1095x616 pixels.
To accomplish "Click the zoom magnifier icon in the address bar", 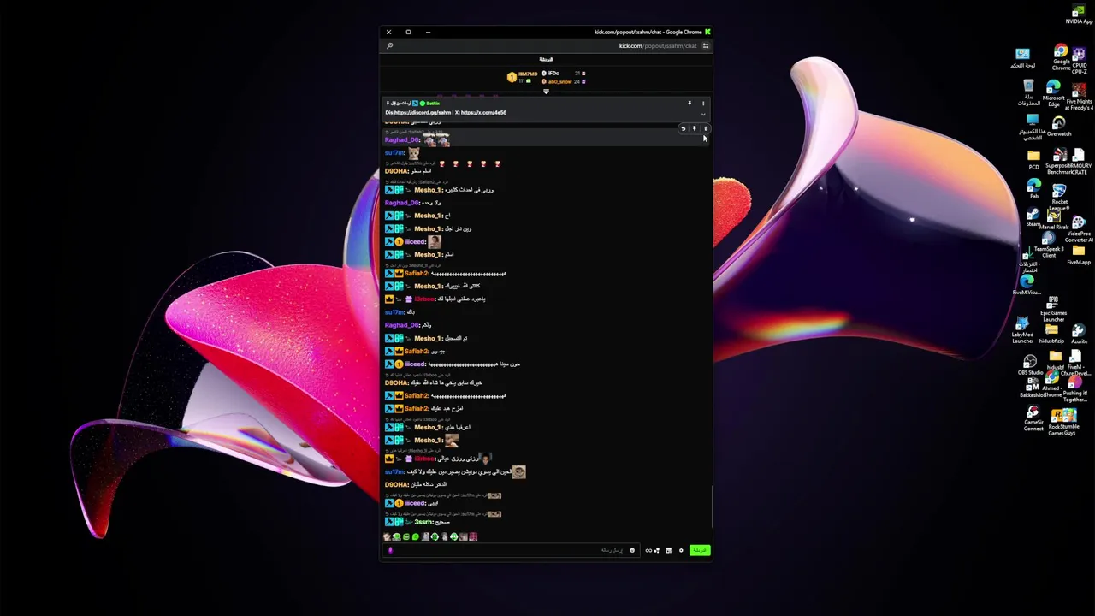I will 389,45.
